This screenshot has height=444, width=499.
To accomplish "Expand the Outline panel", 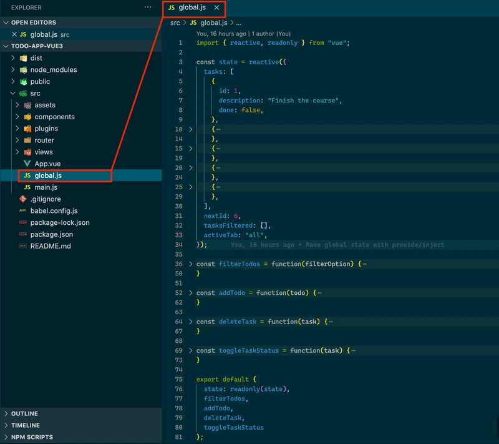I will click(6, 413).
